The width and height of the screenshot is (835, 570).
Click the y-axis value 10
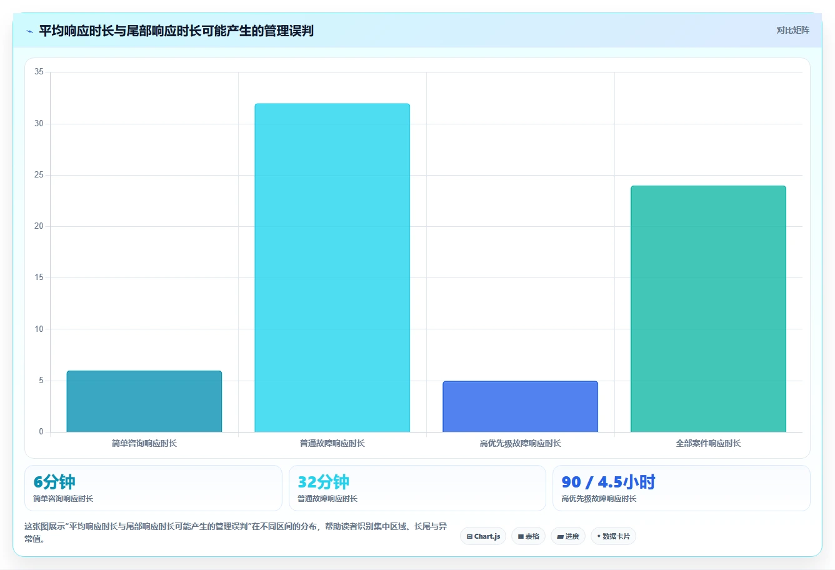(39, 329)
